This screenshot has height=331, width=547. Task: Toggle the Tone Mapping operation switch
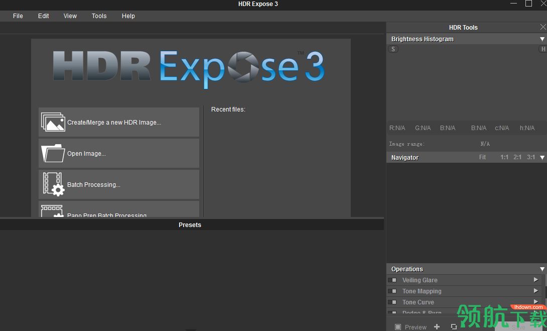pos(392,291)
